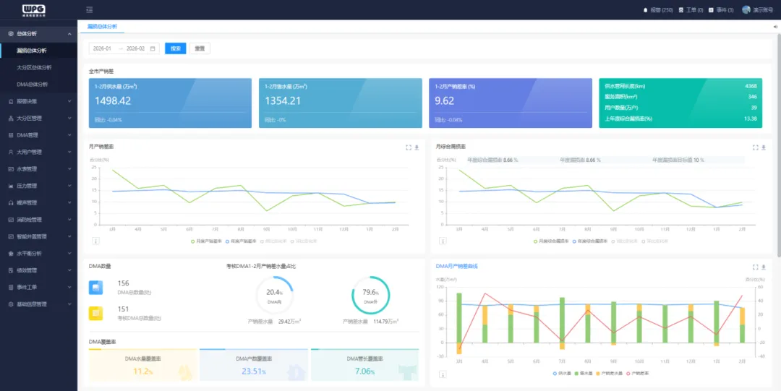Expand the 压力管理 sidebar menu
This screenshot has height=391, width=781.
pos(38,186)
